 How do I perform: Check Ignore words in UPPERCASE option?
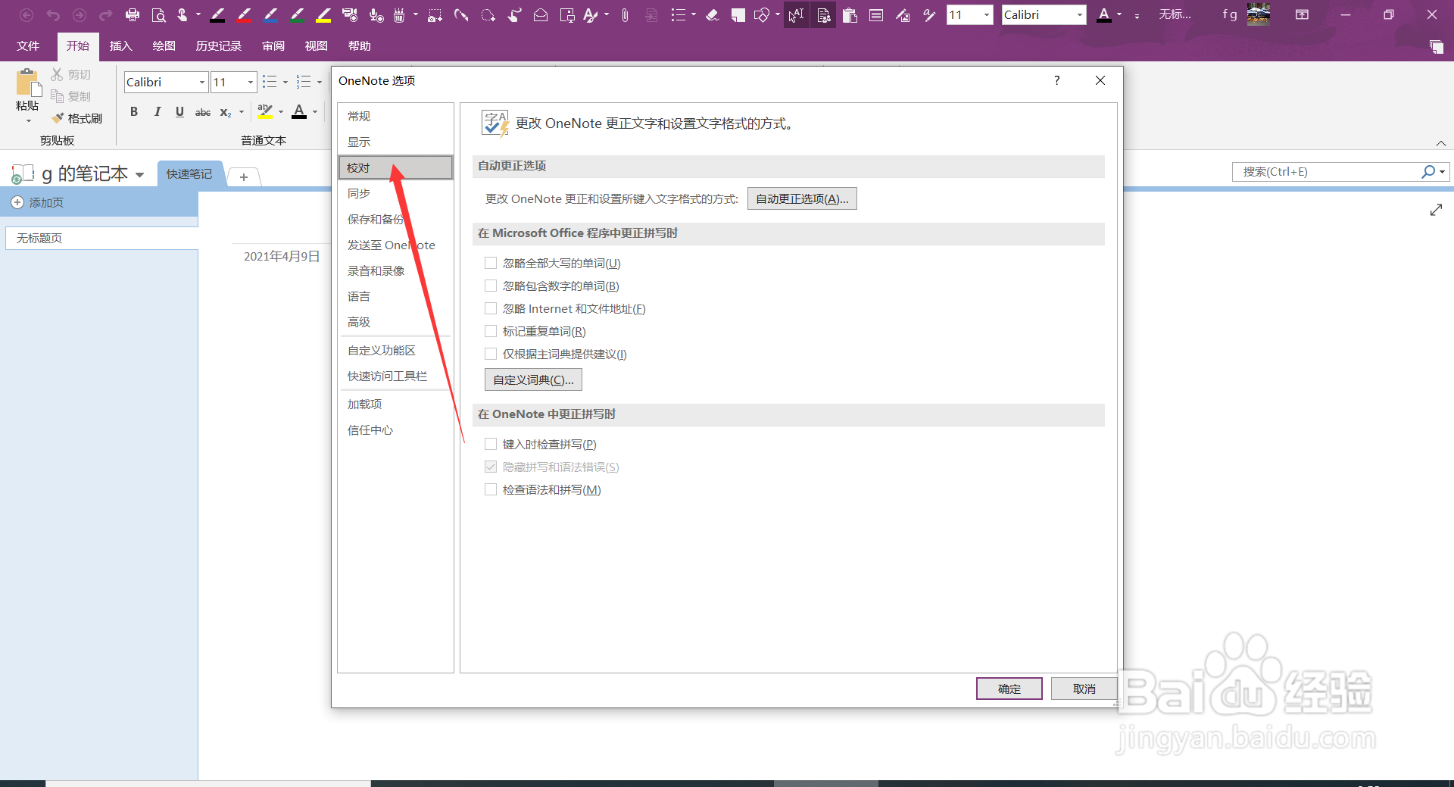click(x=491, y=263)
